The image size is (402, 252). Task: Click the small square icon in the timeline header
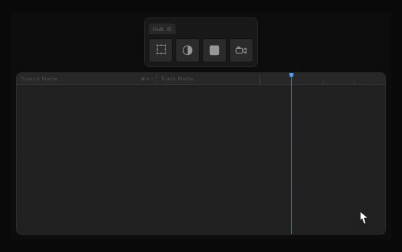pyautogui.click(x=143, y=78)
